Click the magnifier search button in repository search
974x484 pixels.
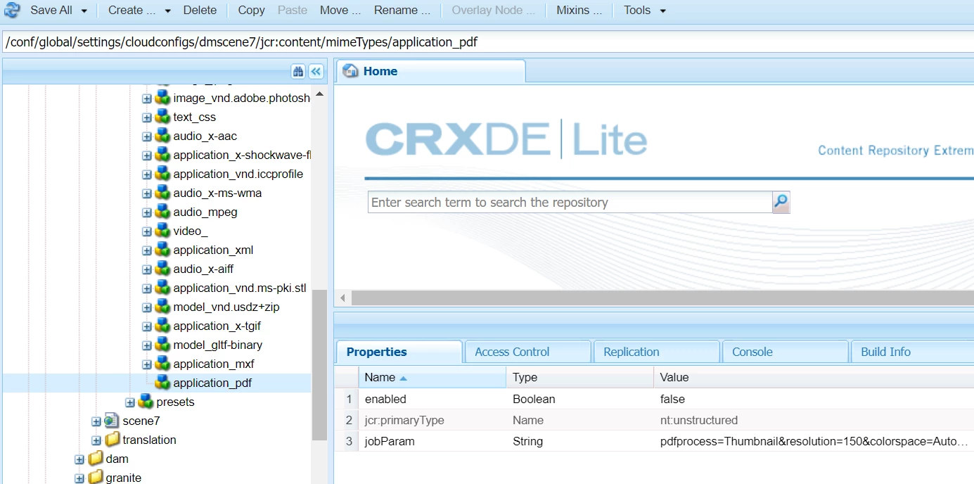pyautogui.click(x=781, y=203)
